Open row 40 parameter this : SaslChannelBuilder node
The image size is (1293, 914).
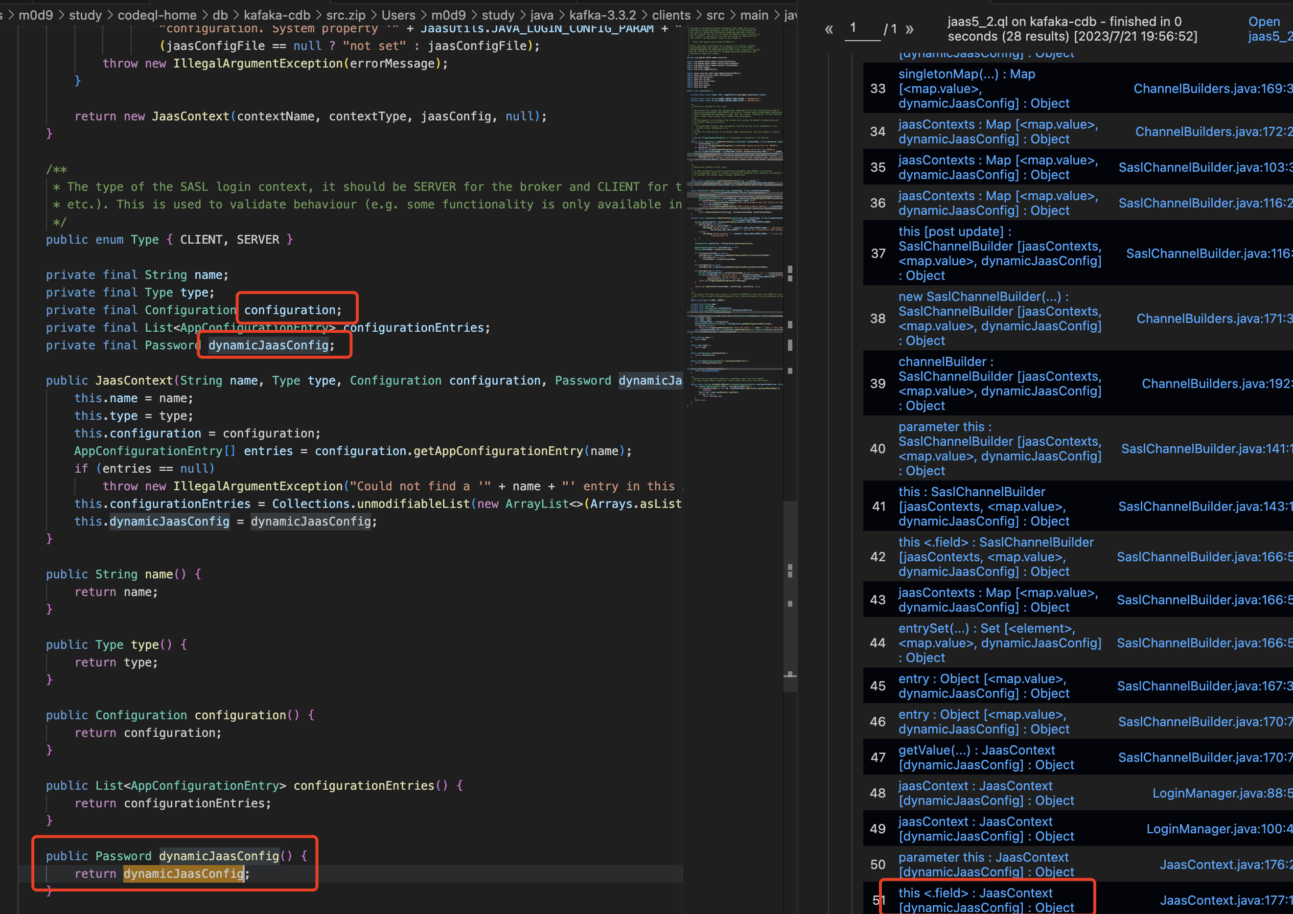click(999, 449)
